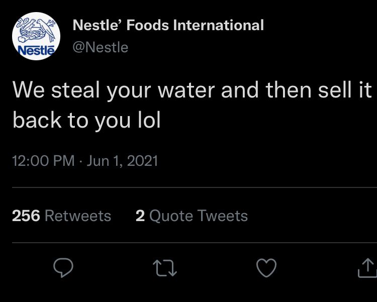Open the Nestle' Foods International display name

coord(168,25)
